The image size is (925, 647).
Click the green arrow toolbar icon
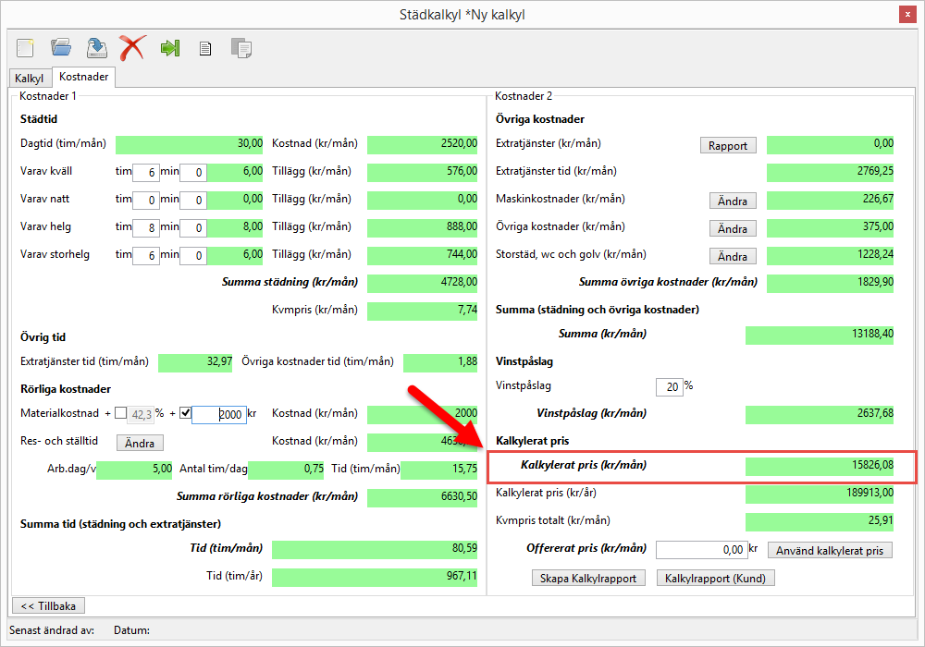pyautogui.click(x=169, y=48)
